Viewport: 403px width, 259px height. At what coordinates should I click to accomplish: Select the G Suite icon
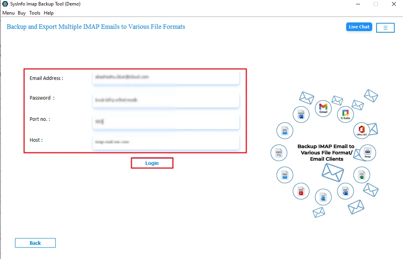[345, 114]
